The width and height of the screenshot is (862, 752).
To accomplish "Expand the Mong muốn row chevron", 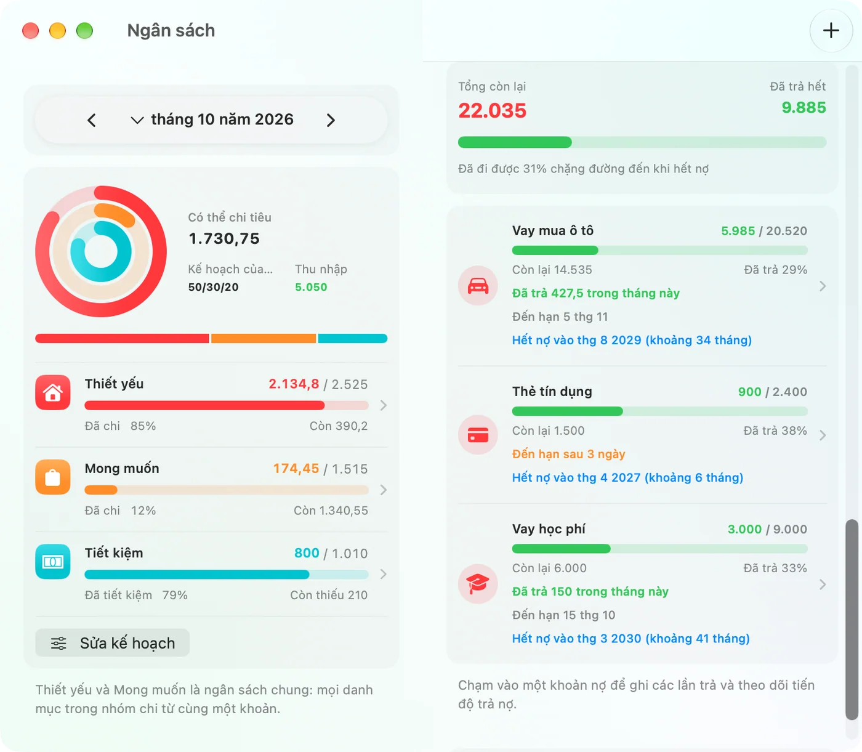I will 384,490.
